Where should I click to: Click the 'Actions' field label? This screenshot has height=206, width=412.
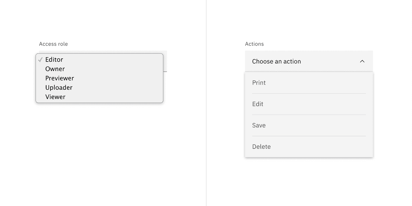254,44
